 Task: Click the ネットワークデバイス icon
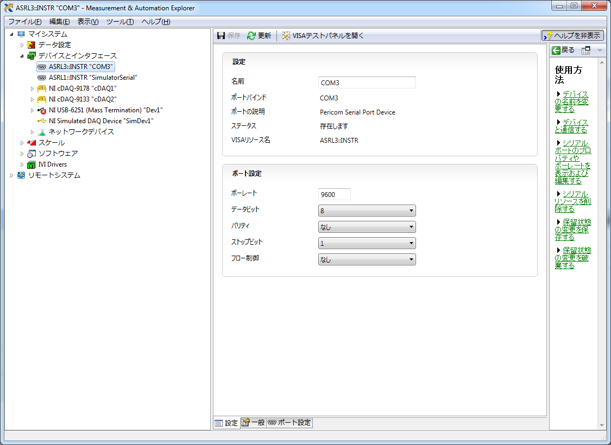42,132
